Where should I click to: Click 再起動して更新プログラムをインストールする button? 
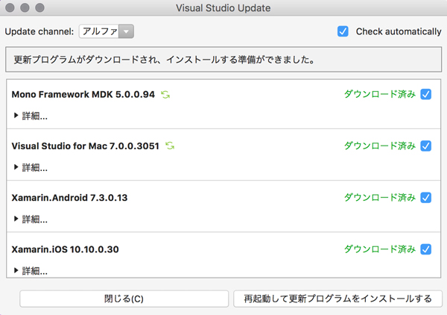point(337,299)
